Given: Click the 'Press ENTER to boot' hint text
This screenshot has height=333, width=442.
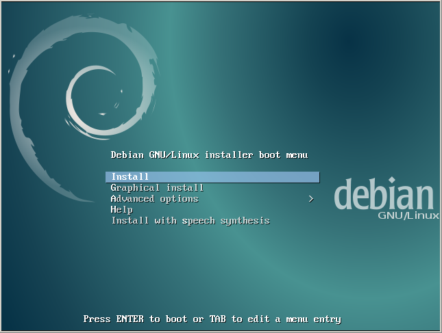Looking at the screenshot, I should (x=135, y=319).
